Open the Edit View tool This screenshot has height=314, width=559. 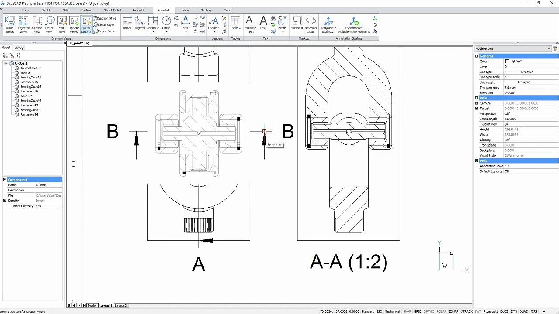click(x=62, y=25)
